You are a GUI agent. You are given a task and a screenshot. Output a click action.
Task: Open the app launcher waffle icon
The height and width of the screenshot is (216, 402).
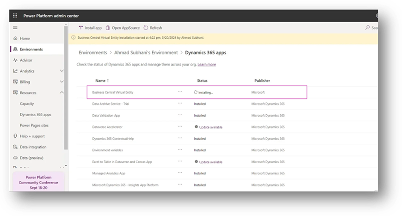15,16
